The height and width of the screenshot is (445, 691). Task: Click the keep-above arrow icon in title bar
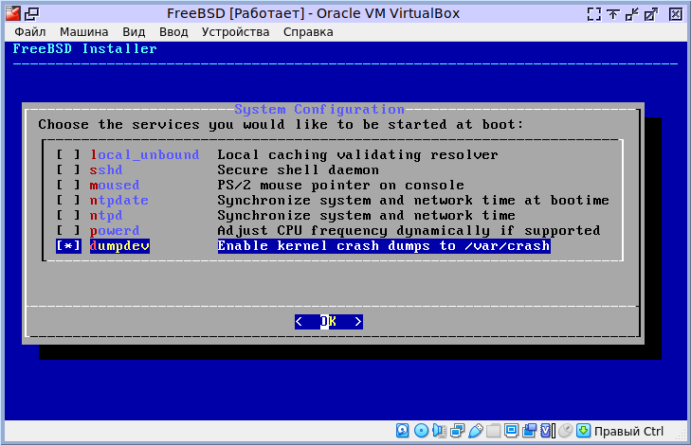[613, 14]
